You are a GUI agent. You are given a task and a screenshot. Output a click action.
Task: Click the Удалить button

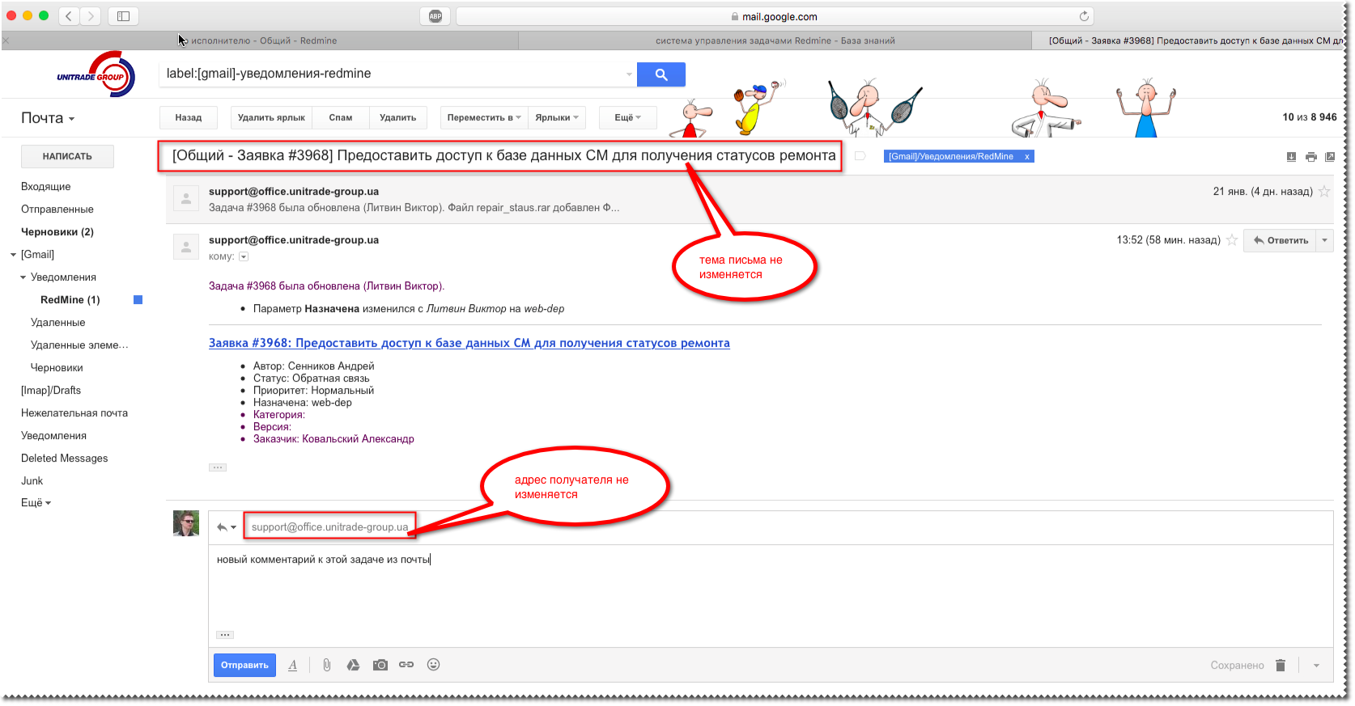point(397,118)
